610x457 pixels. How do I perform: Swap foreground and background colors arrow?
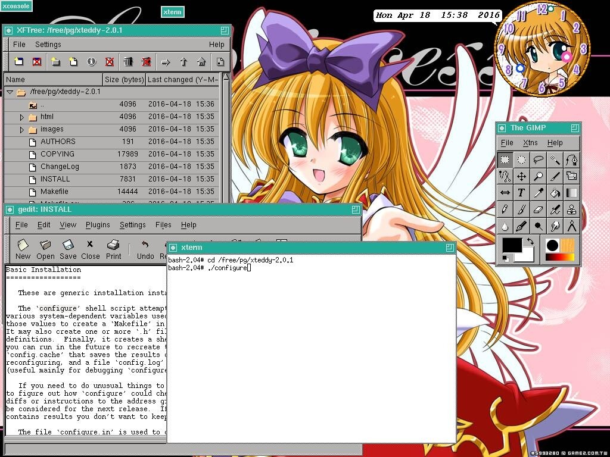click(530, 242)
